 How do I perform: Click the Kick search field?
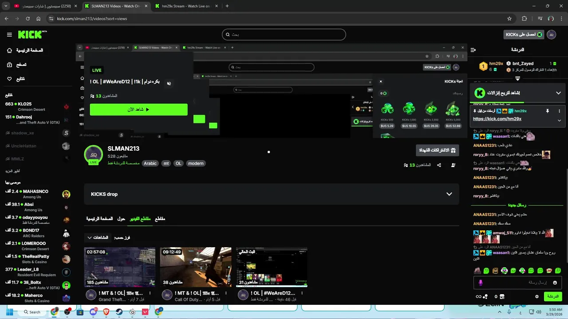pos(284,35)
